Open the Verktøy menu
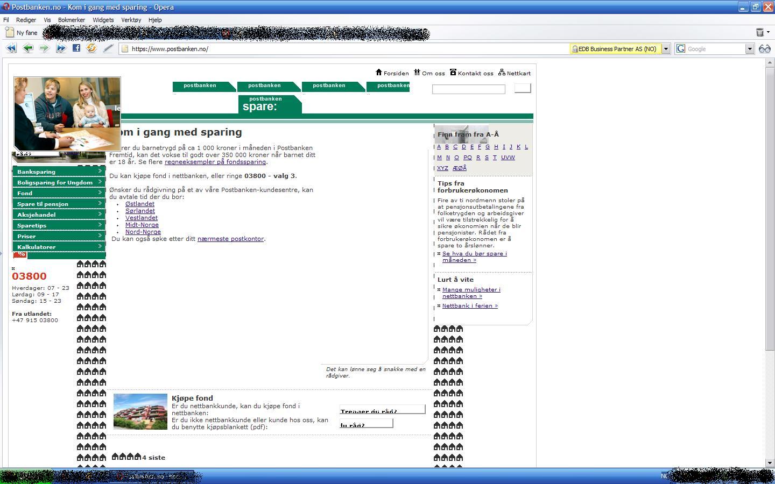This screenshot has width=775, height=484. click(x=131, y=20)
